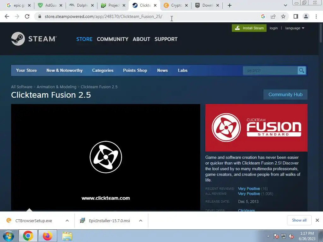Open the COMMUNITY menu
323x242 pixels.
coord(113,39)
